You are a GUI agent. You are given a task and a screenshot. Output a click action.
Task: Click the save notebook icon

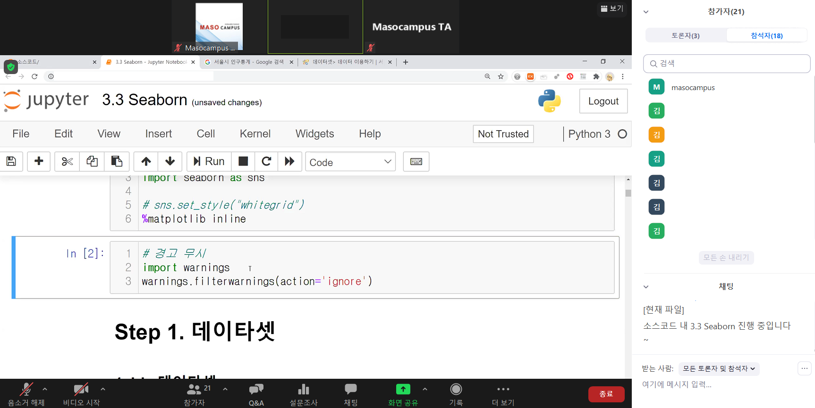coord(11,162)
